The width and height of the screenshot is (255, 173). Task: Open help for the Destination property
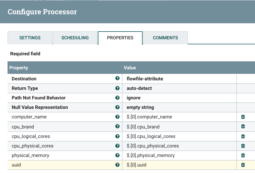click(117, 78)
